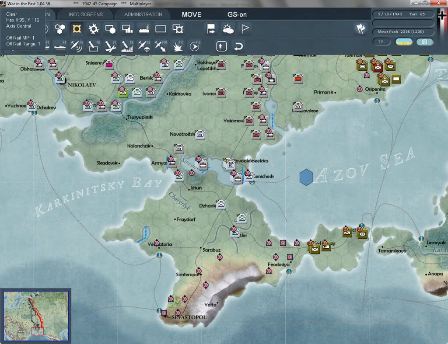Select air transport mode F9 parachute
This screenshot has height=344, width=448.
coord(144,46)
